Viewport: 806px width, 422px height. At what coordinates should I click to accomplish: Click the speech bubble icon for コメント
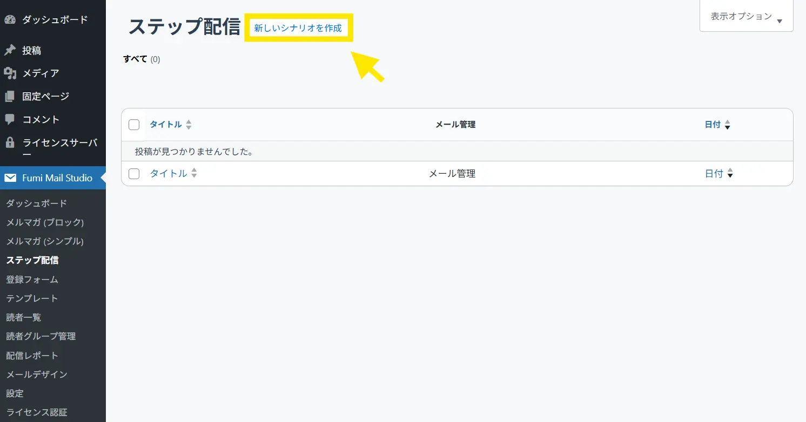tap(10, 119)
